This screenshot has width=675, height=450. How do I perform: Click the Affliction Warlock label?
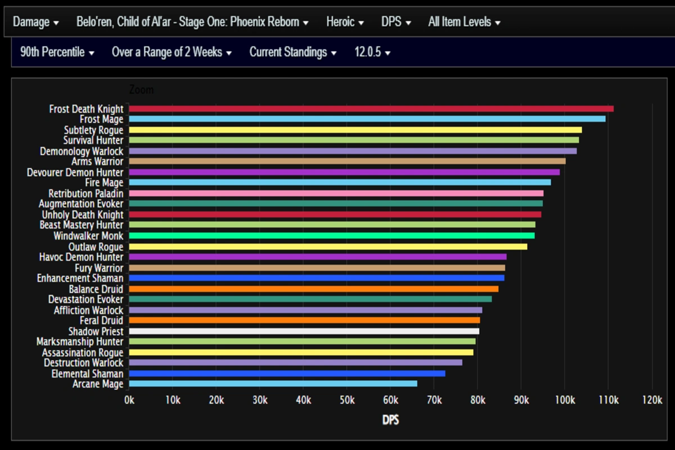point(88,310)
